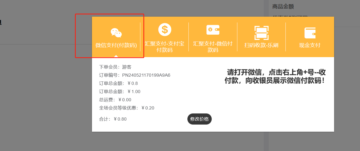
Task: Click the 下单会员：游客 line
Action: click(x=115, y=67)
